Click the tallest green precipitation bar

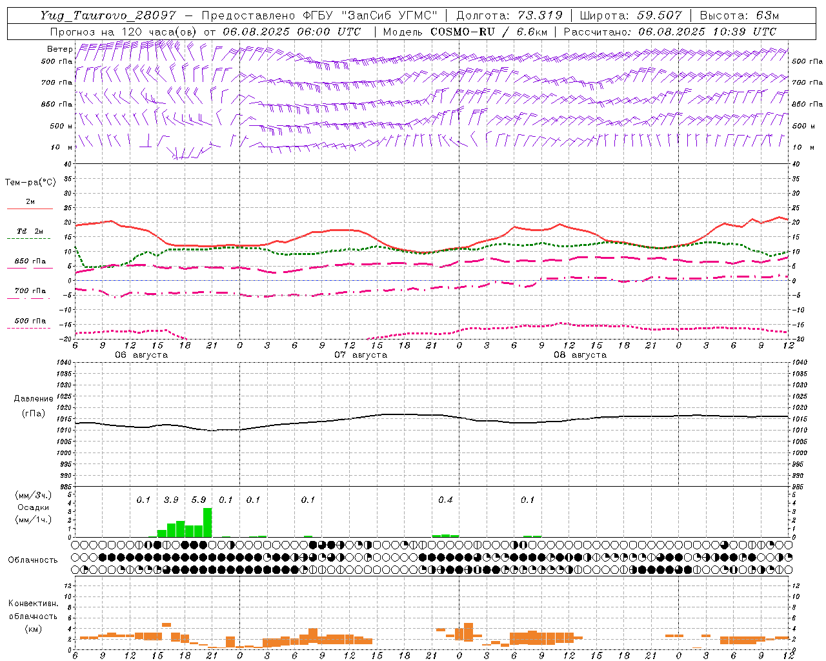coord(207,522)
